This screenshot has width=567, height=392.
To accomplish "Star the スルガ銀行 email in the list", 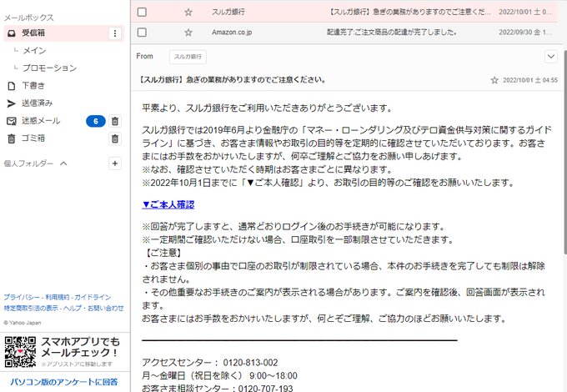I will pos(188,13).
